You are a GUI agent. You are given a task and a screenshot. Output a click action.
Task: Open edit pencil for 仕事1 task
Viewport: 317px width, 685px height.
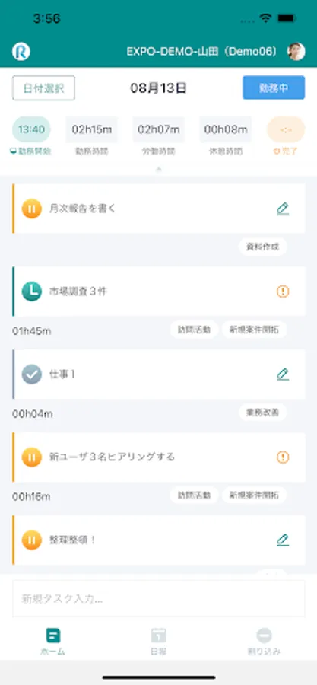283,374
